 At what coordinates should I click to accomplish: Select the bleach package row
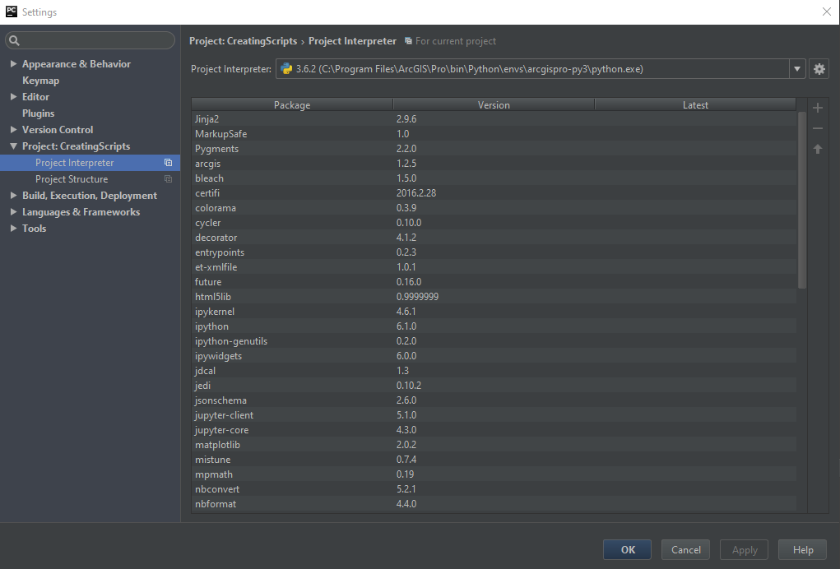[x=494, y=178]
